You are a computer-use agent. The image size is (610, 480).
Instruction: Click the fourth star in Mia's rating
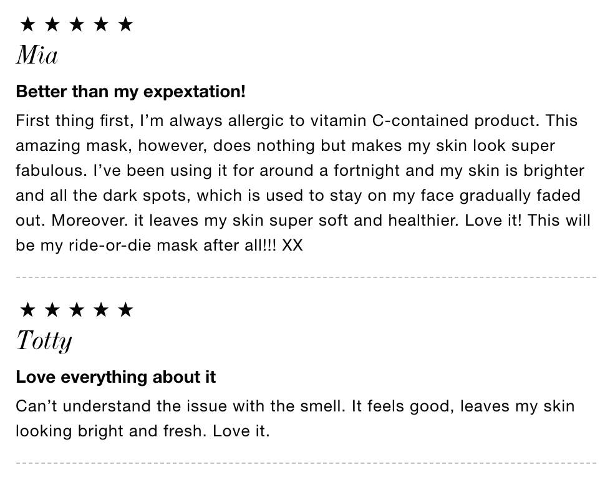(x=101, y=24)
